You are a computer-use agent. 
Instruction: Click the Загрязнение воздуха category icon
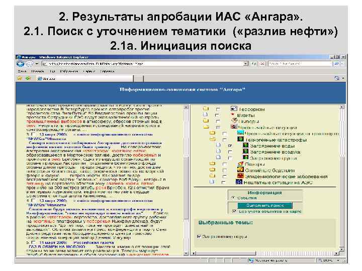click(245, 151)
